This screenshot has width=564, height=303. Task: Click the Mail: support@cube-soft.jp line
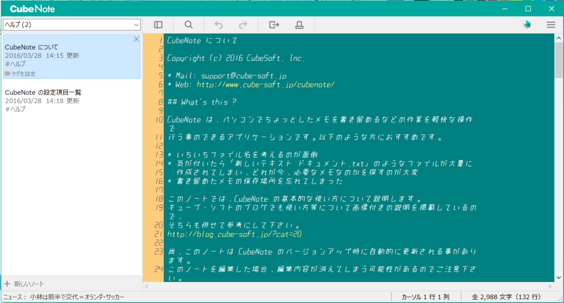pyautogui.click(x=227, y=75)
